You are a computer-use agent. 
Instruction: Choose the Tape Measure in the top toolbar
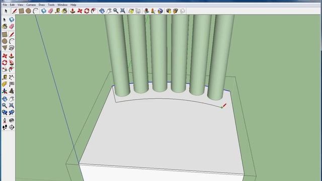coord(57,11)
